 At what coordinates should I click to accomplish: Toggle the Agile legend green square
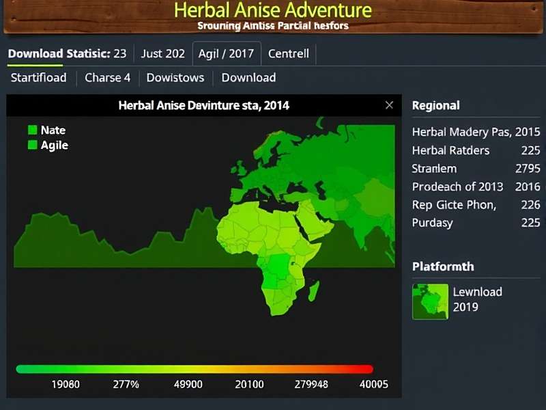[x=32, y=145]
